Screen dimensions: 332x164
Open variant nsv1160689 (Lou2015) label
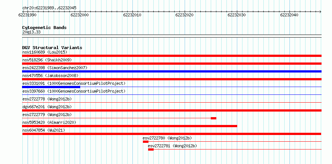[x=45, y=52]
